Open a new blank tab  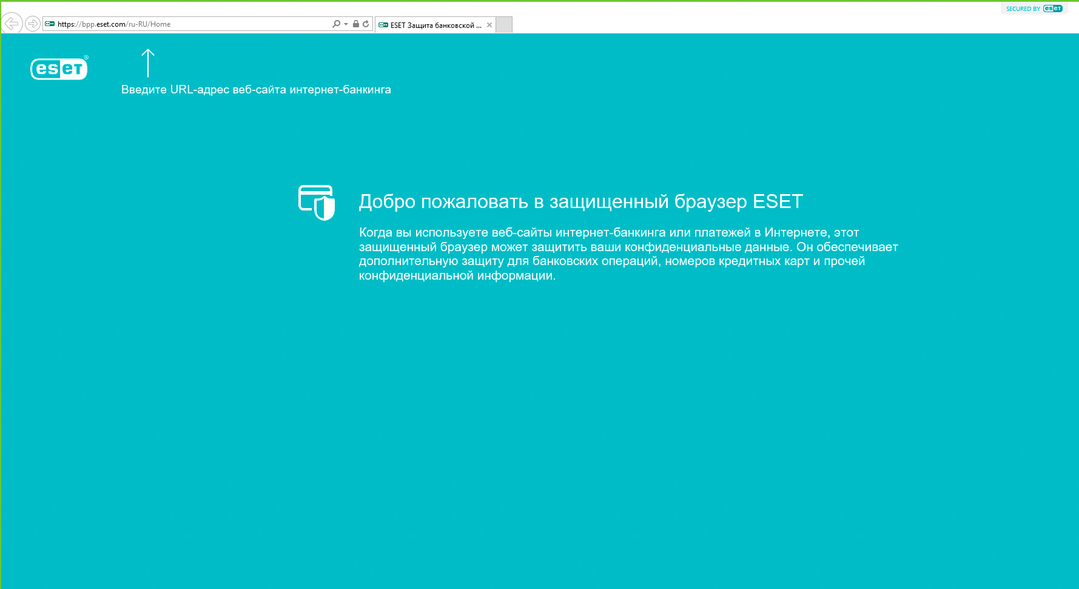504,25
